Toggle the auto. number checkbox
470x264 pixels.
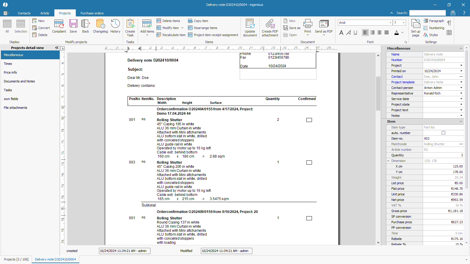point(443,133)
